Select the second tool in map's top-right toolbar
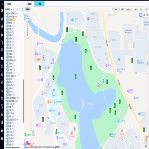149x149 pixels. pyautogui.click(x=121, y=9)
